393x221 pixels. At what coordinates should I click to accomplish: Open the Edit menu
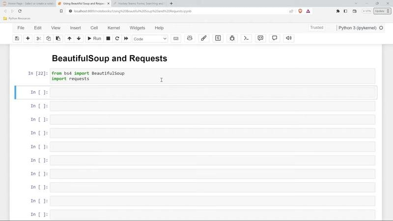click(38, 28)
